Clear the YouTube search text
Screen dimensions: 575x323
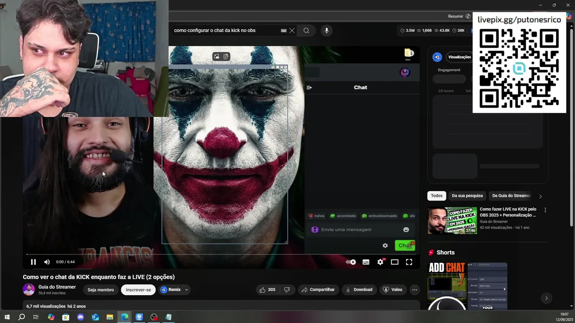coord(292,31)
